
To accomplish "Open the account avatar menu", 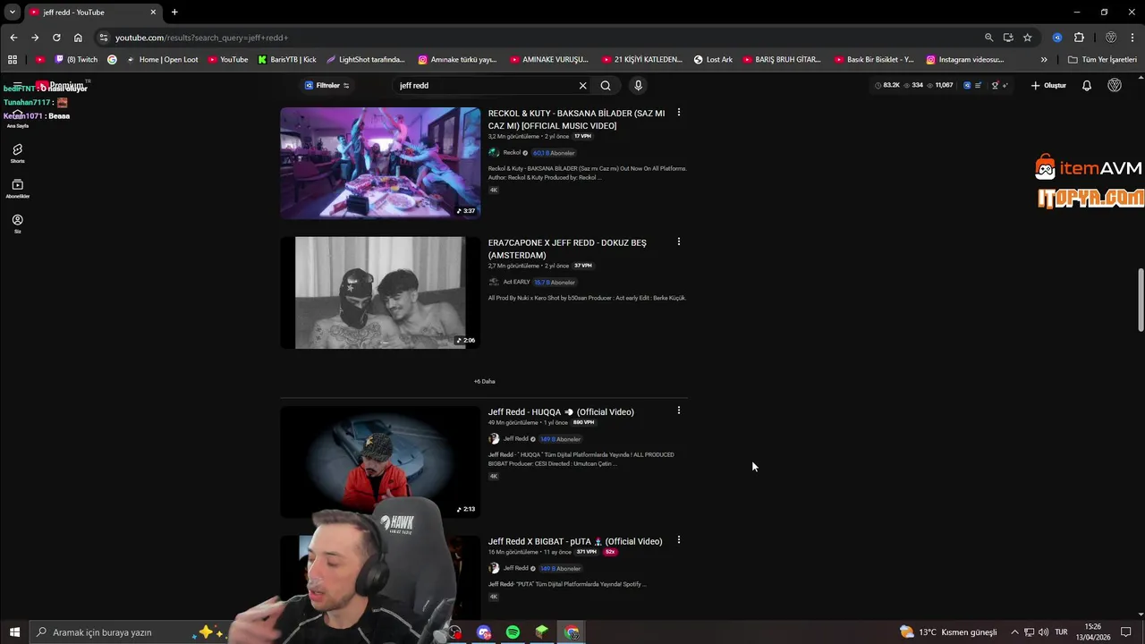I will [1115, 86].
